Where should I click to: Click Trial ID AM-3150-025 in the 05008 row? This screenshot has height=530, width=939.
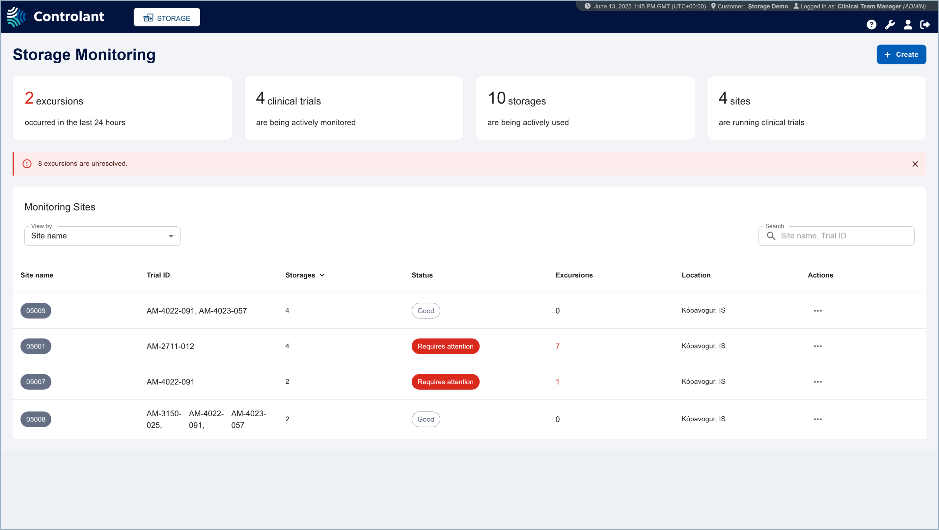pyautogui.click(x=164, y=419)
